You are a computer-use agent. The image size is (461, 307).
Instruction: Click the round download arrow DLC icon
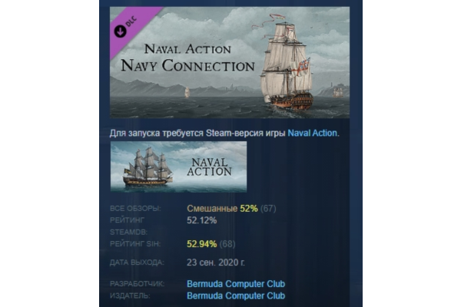pyautogui.click(x=120, y=31)
